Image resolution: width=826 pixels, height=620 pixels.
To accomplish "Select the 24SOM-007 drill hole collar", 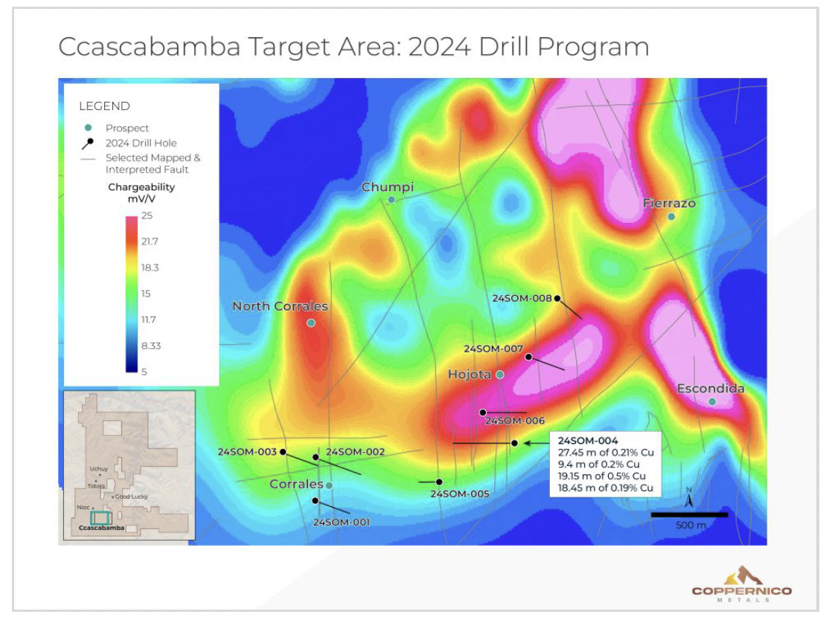I will [x=529, y=357].
